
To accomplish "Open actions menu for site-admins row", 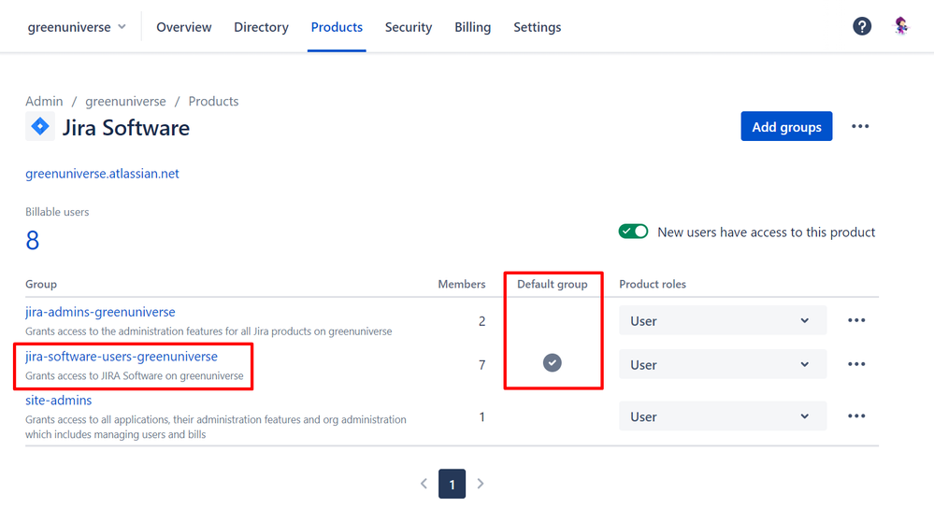I will (x=856, y=416).
